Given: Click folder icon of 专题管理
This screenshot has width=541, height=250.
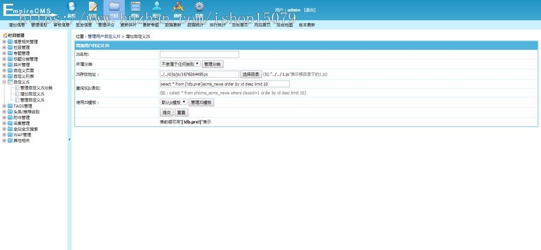Looking at the screenshot, I should (10, 53).
